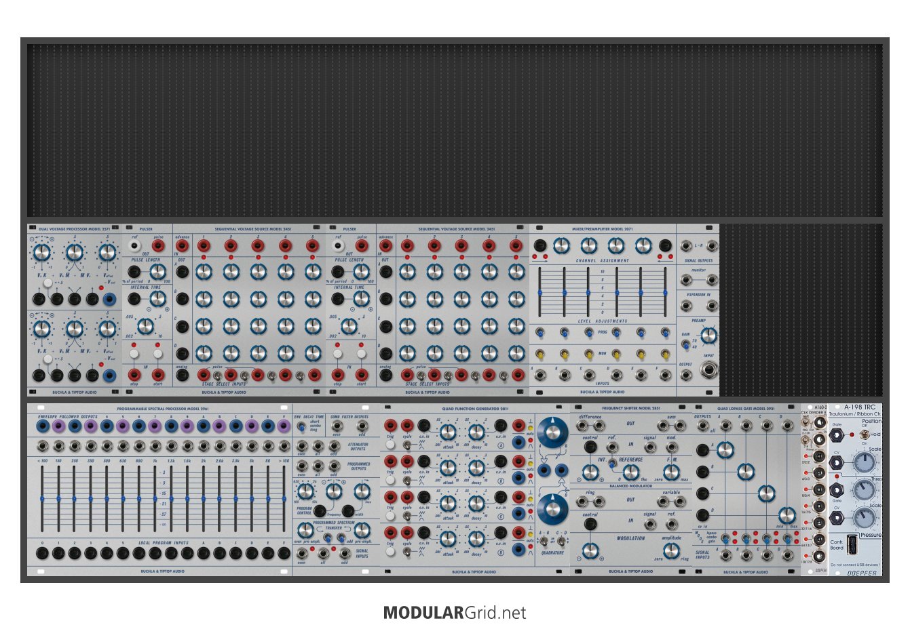Flip the preamp GAIN 70/40 switch
Image resolution: width=910 pixels, height=627 pixels.
pos(686,344)
